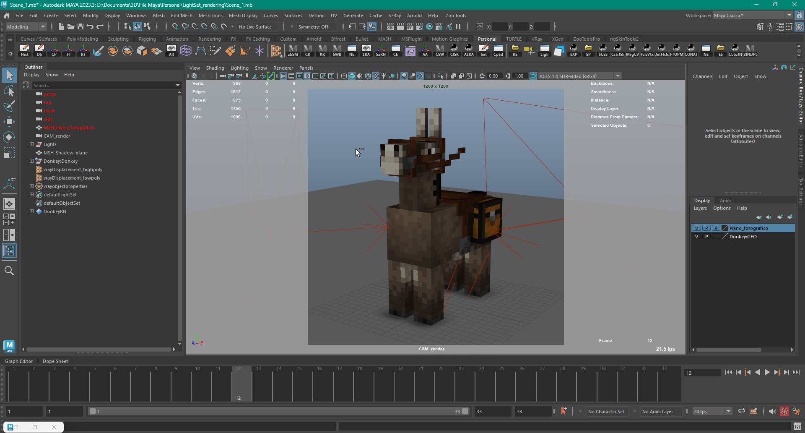Open the Hypershade sphere icon
The width and height of the screenshot is (805, 433).
click(x=429, y=26)
